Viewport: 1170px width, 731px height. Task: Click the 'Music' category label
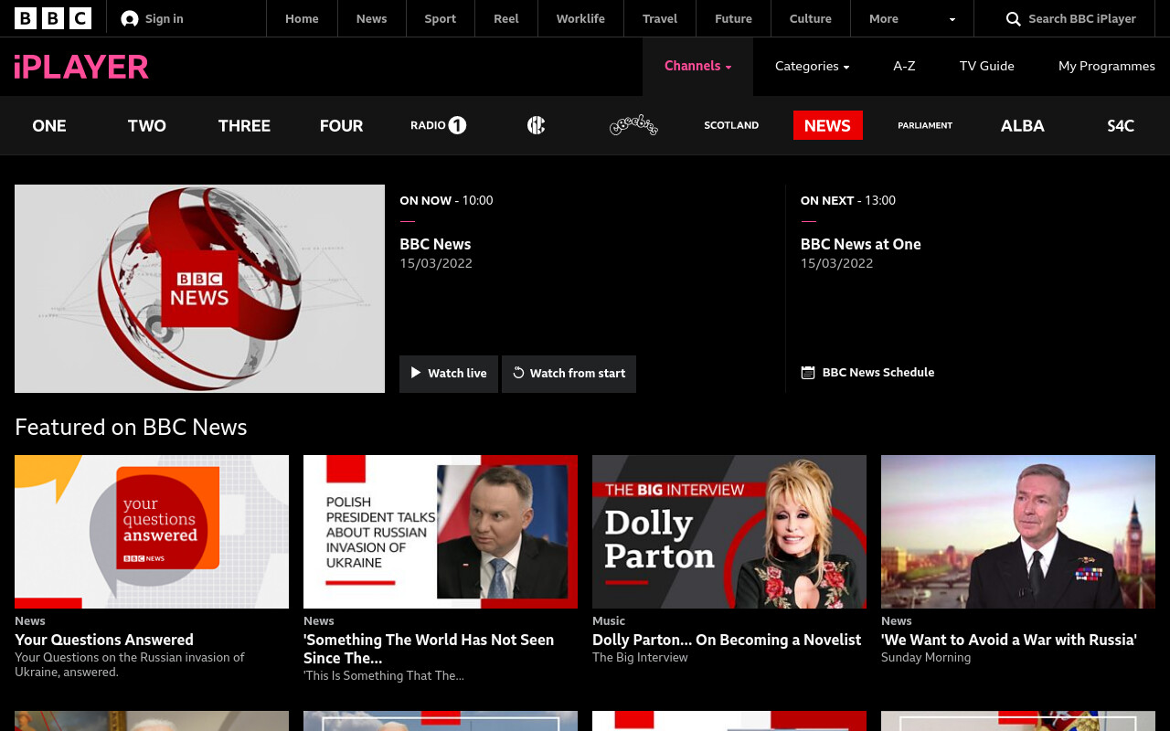[609, 620]
